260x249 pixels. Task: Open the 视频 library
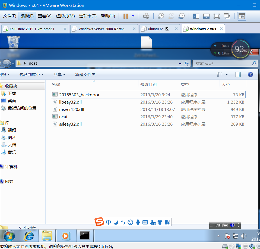click(12, 130)
